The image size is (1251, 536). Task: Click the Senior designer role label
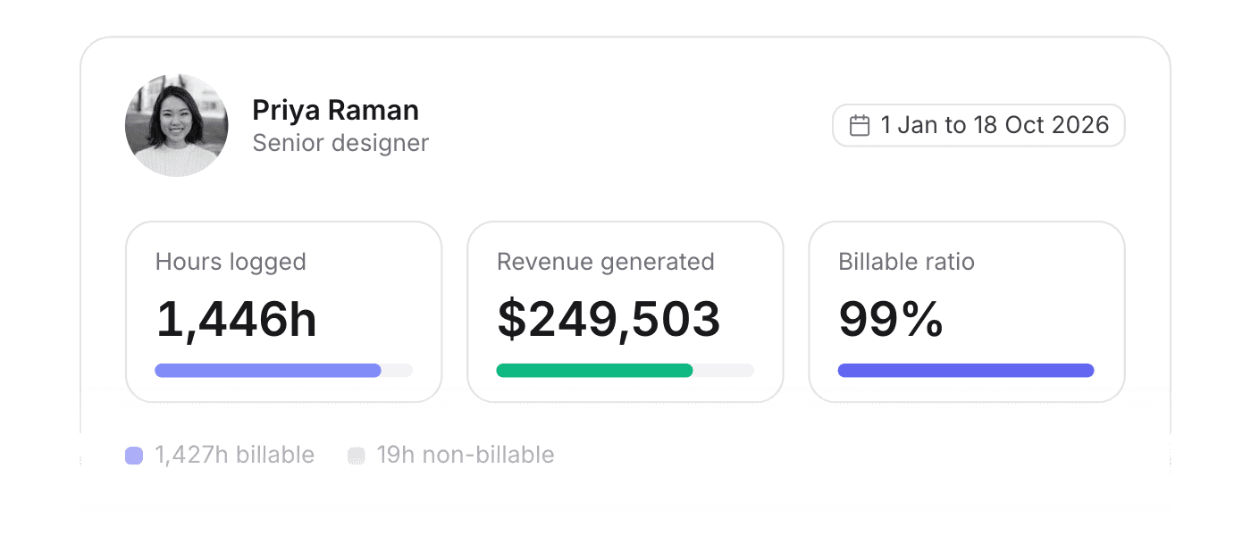pyautogui.click(x=340, y=143)
